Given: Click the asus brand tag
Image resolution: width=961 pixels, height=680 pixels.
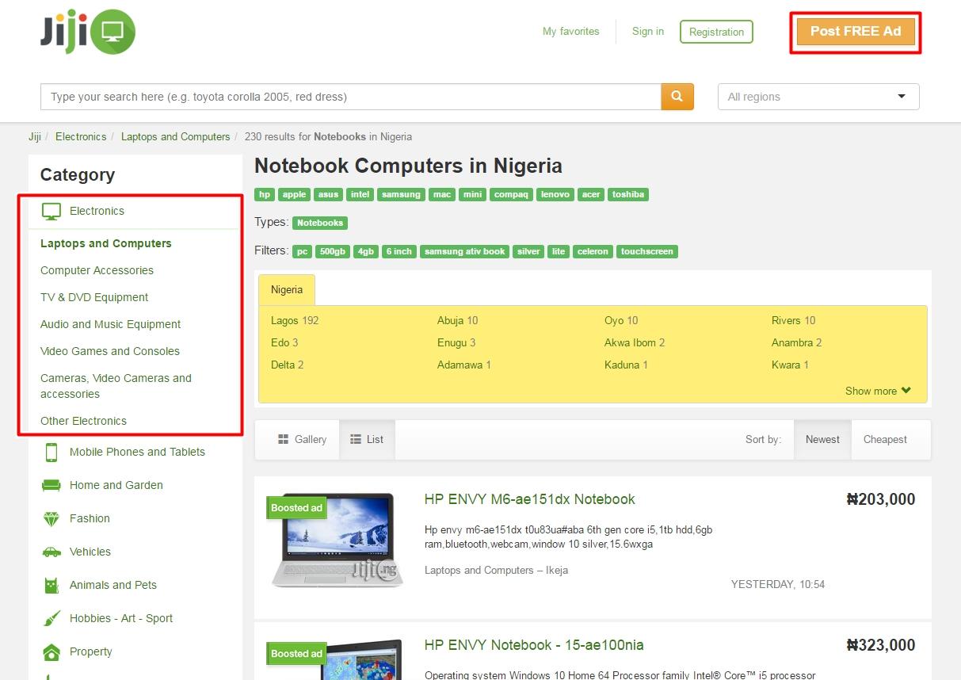Looking at the screenshot, I should [328, 194].
